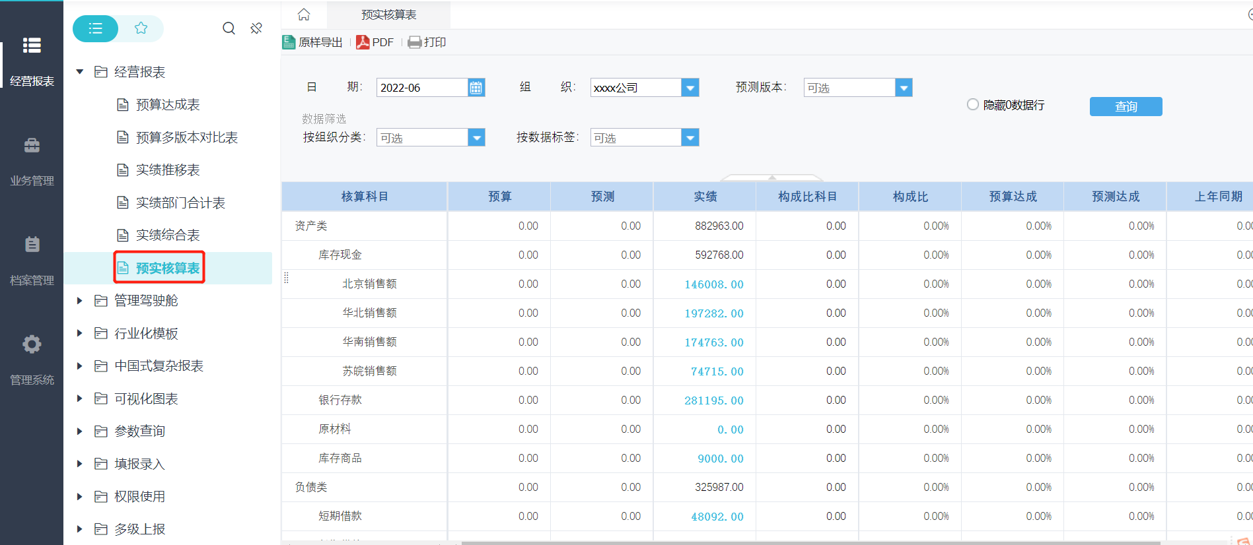Open the calendar date picker

[476, 88]
